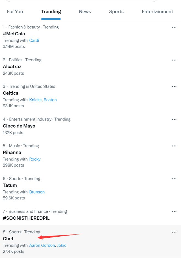The image size is (181, 258).
Task: Open the Jokic related trend link
Action: [62, 245]
